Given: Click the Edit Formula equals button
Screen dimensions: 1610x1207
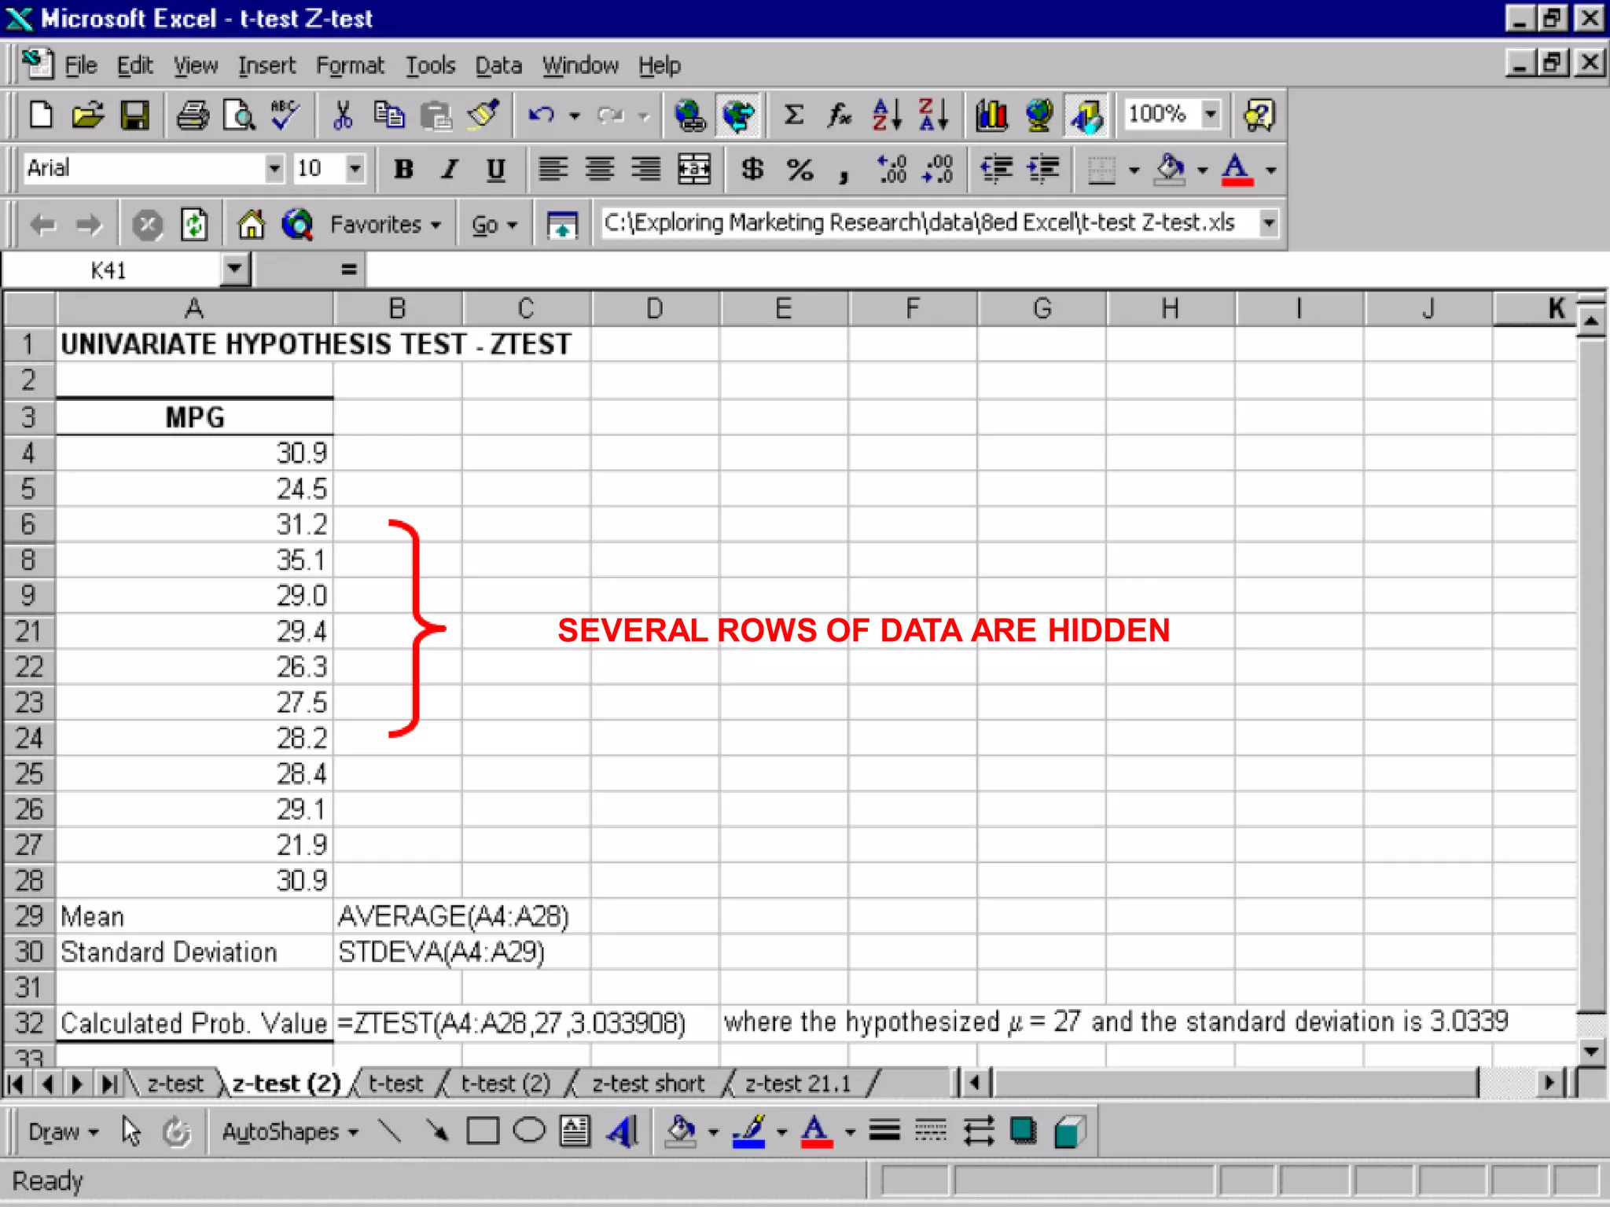Looking at the screenshot, I should [348, 270].
